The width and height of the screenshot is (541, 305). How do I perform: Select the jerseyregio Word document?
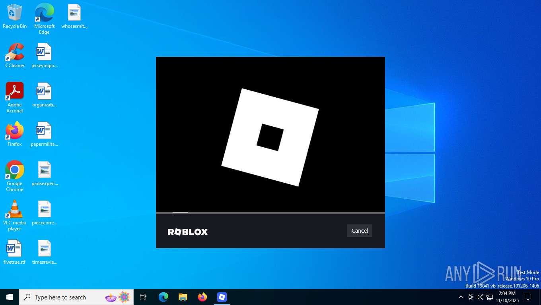[44, 56]
